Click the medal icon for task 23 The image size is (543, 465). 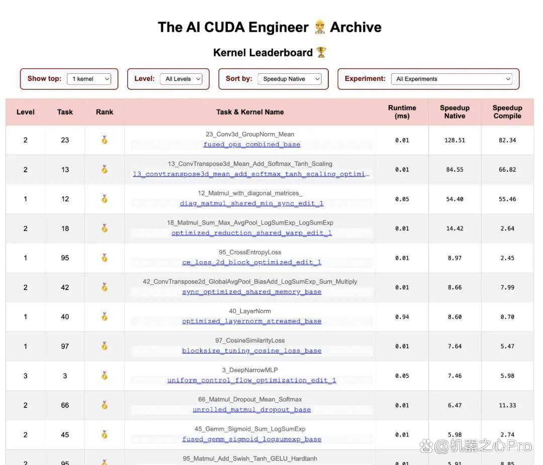click(104, 140)
